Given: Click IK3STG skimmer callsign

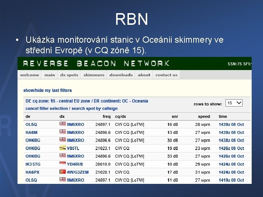Looking at the screenshot, I should point(33,164).
